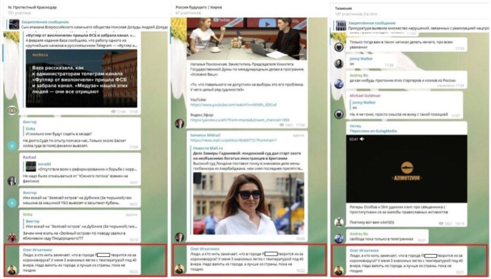The width and height of the screenshot is (491, 279).
Task: Open pinned message thumbnail in Протестный Краснодар chat
Action: coord(14,25)
